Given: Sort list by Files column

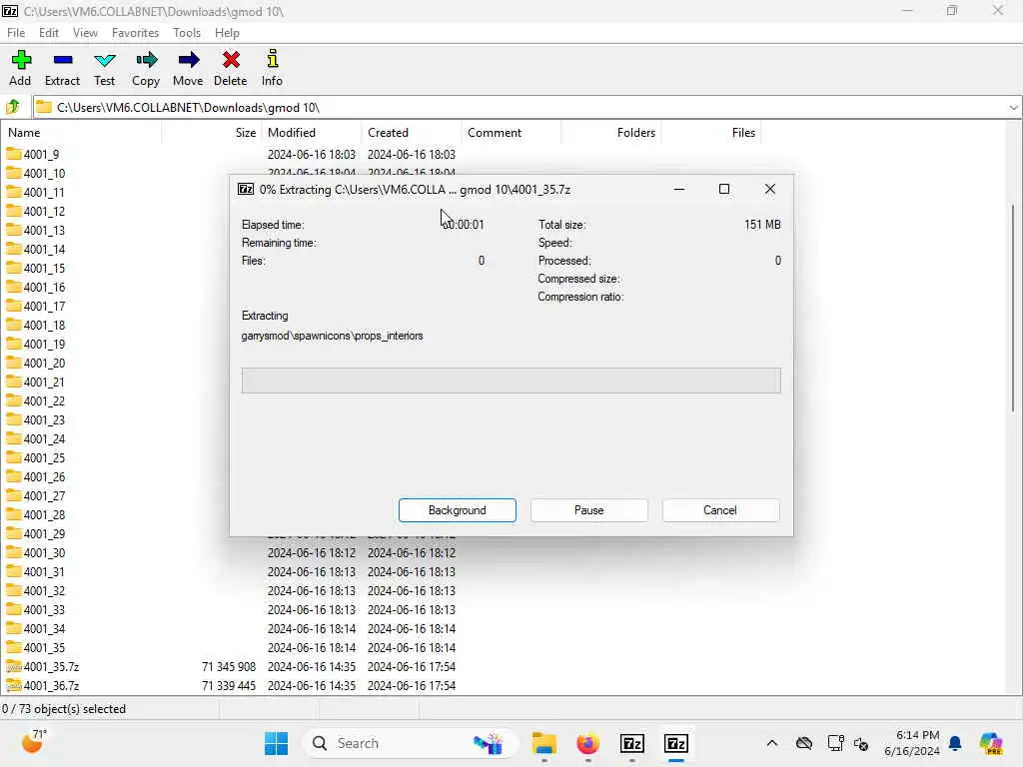Looking at the screenshot, I should coord(711,133).
